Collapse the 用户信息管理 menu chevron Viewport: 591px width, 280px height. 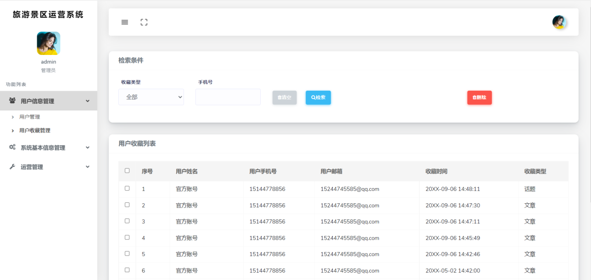pyautogui.click(x=88, y=101)
